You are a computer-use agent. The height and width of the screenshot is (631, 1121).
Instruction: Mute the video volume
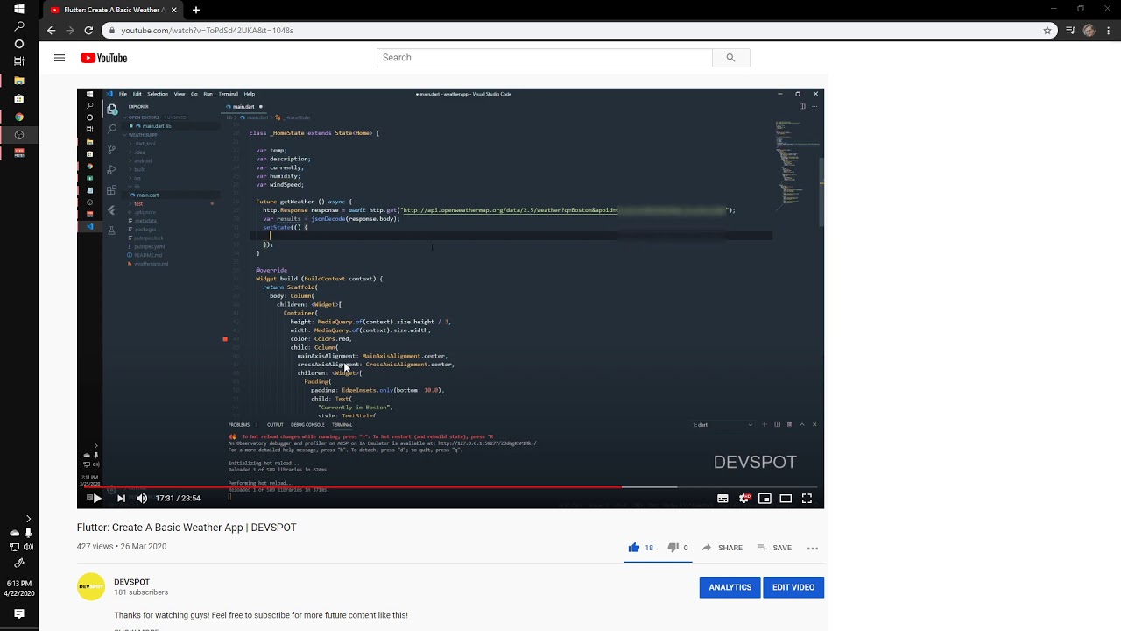pyautogui.click(x=142, y=498)
